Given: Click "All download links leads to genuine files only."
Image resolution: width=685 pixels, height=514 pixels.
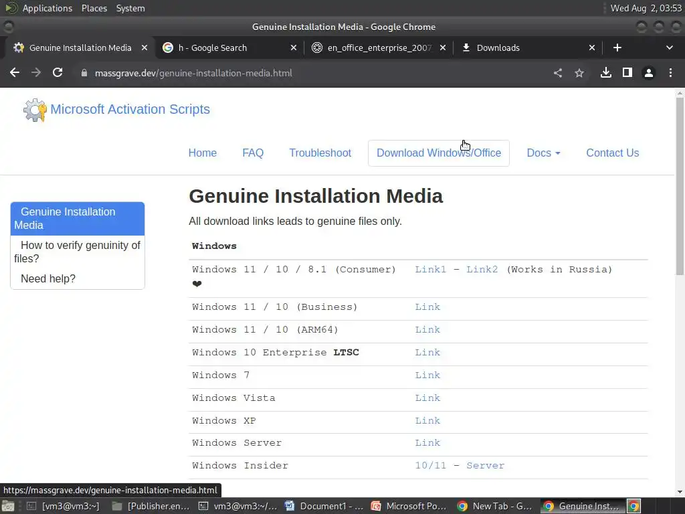Looking at the screenshot, I should 295,221.
